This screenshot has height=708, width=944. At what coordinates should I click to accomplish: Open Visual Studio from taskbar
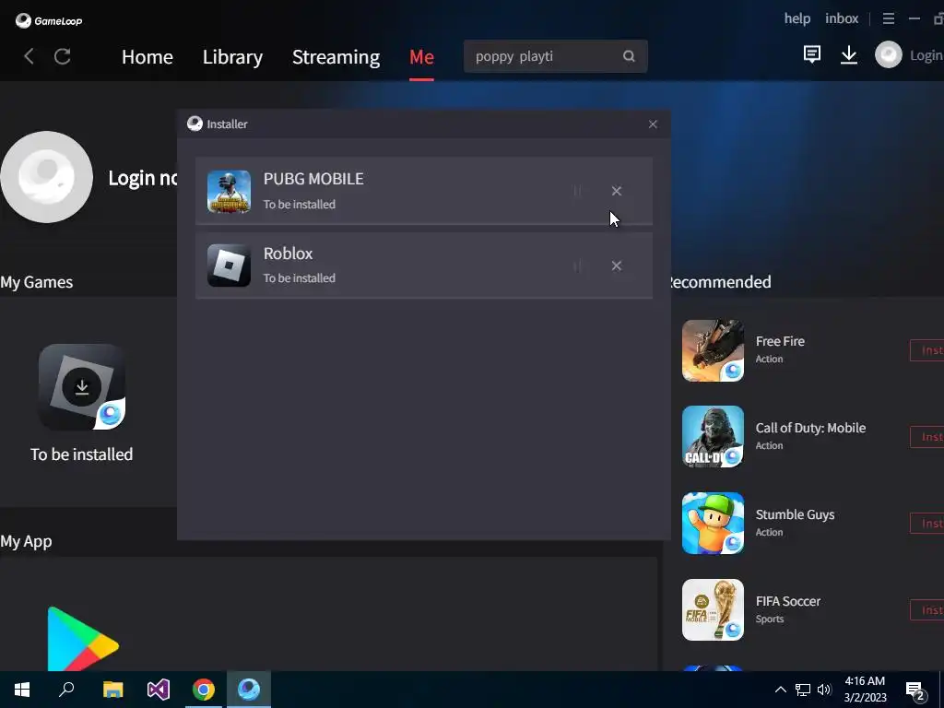tap(159, 690)
